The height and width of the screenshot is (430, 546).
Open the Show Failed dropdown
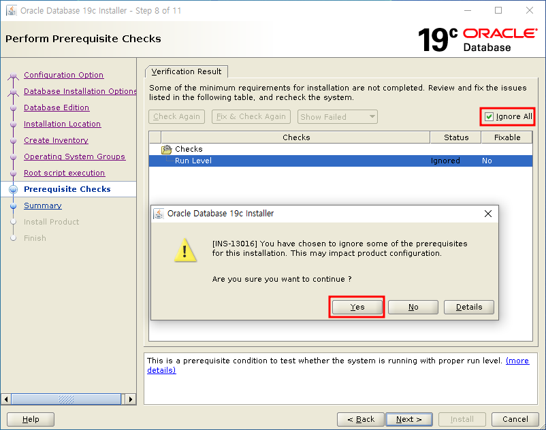point(338,116)
